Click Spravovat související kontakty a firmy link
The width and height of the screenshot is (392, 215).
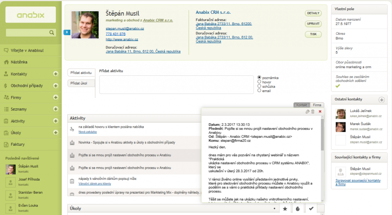click(x=358, y=182)
